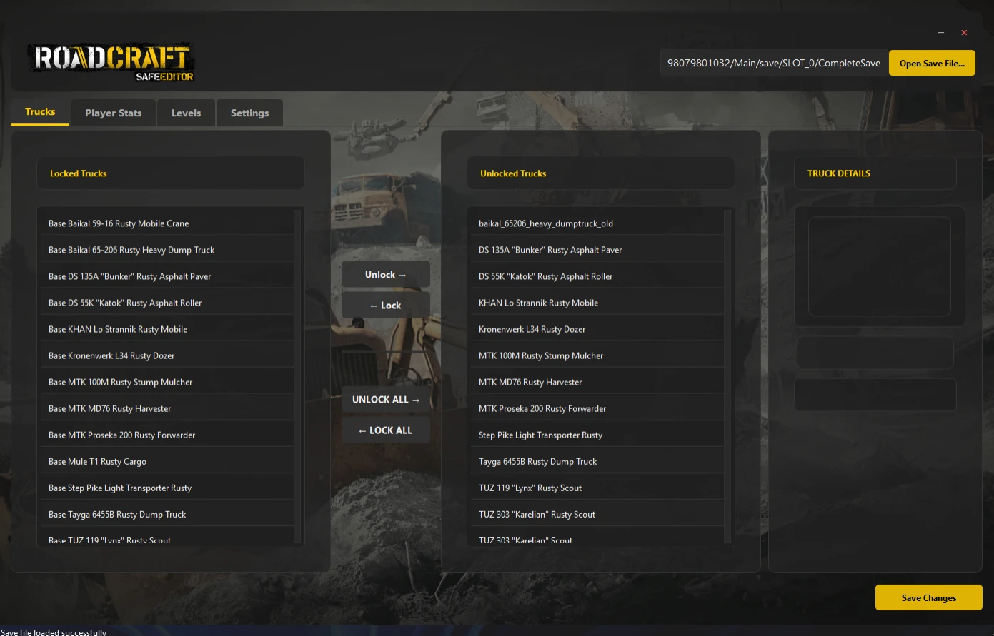Viewport: 994px width, 636px height.
Task: Choose unlocked Step Pike Light Transporter Rusty
Action: pos(596,435)
